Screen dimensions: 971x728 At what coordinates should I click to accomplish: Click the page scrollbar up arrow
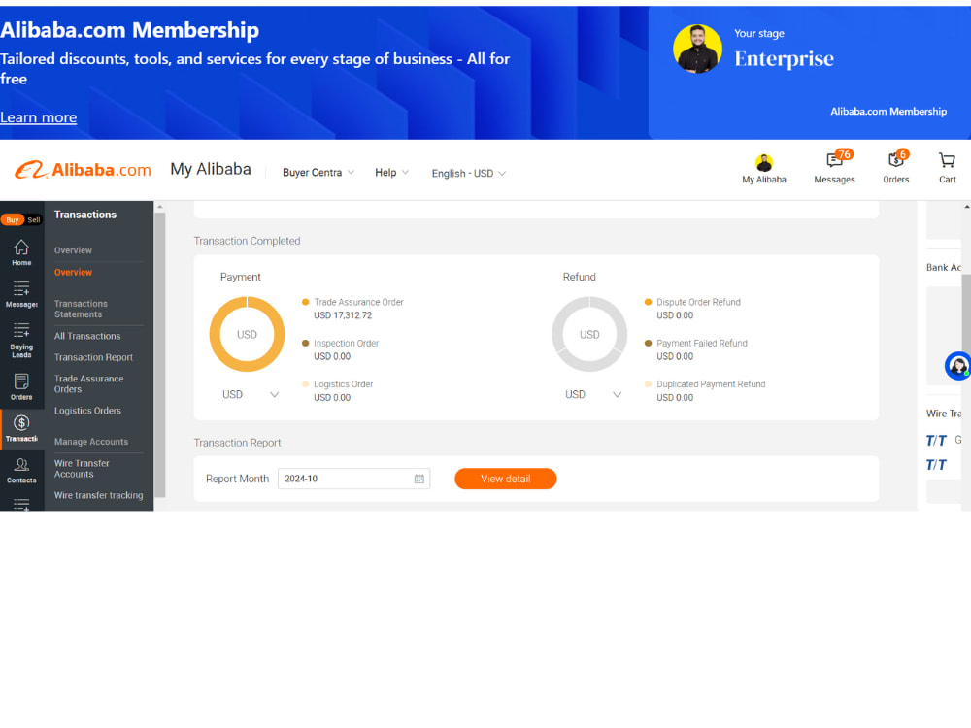pos(967,207)
